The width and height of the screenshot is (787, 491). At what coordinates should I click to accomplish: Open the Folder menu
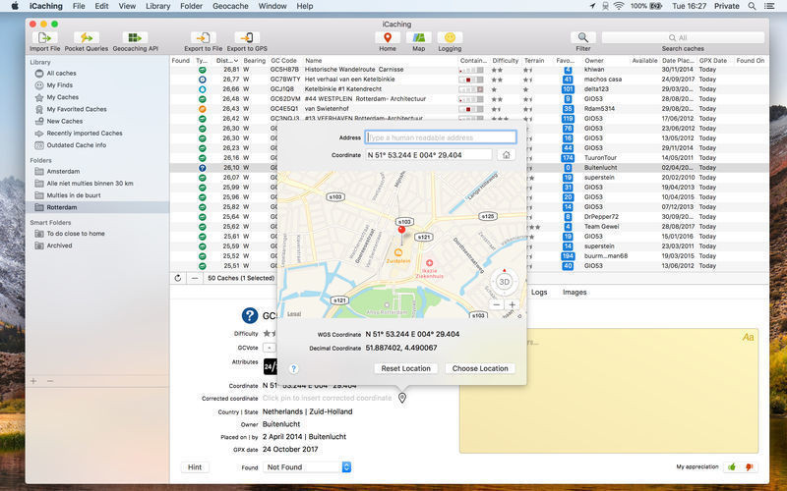pos(191,6)
